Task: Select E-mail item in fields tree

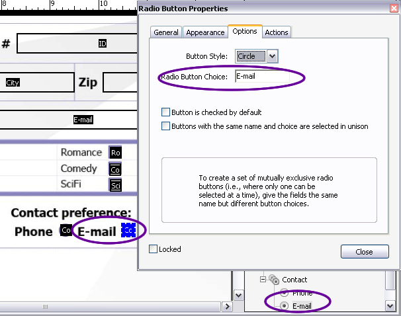Action: 302,306
